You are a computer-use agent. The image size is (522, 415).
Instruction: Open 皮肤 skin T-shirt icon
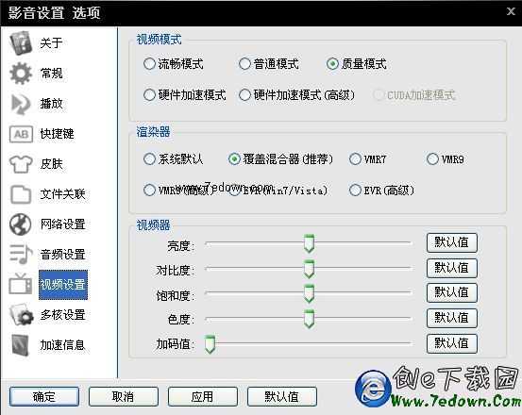21,164
